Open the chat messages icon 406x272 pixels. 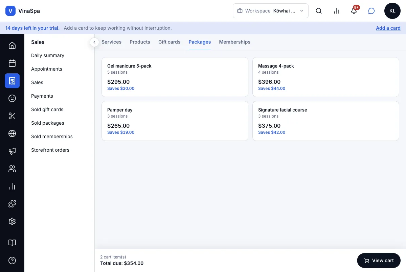[x=371, y=11]
